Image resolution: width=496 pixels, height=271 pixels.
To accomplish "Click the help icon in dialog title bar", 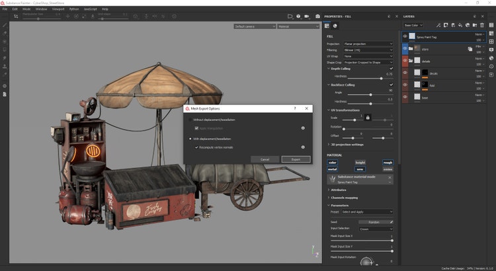I will 295,108.
